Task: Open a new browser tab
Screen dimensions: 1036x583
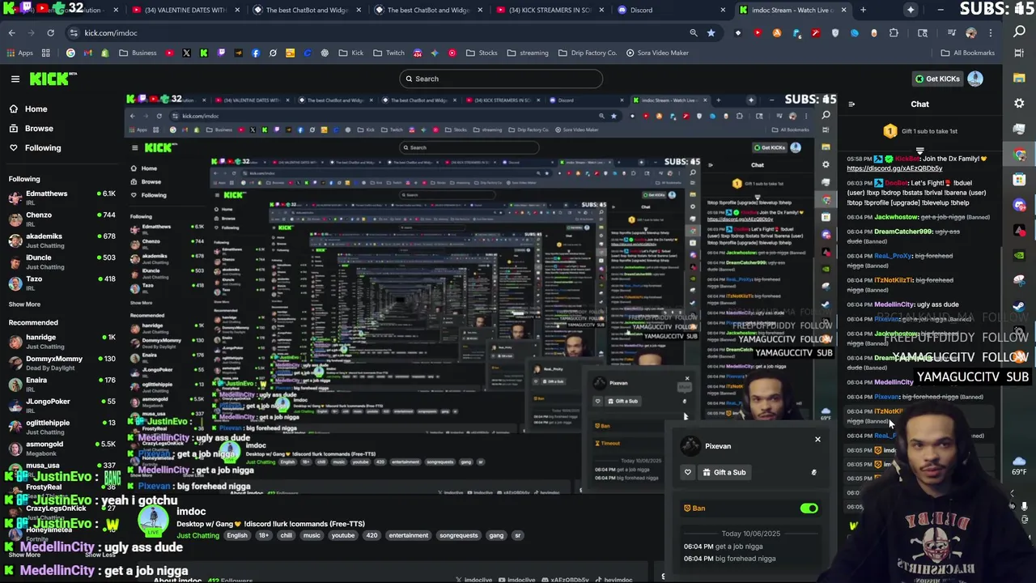Action: click(x=863, y=10)
